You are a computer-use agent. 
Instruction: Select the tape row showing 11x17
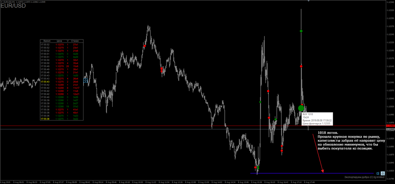[x=62, y=88]
